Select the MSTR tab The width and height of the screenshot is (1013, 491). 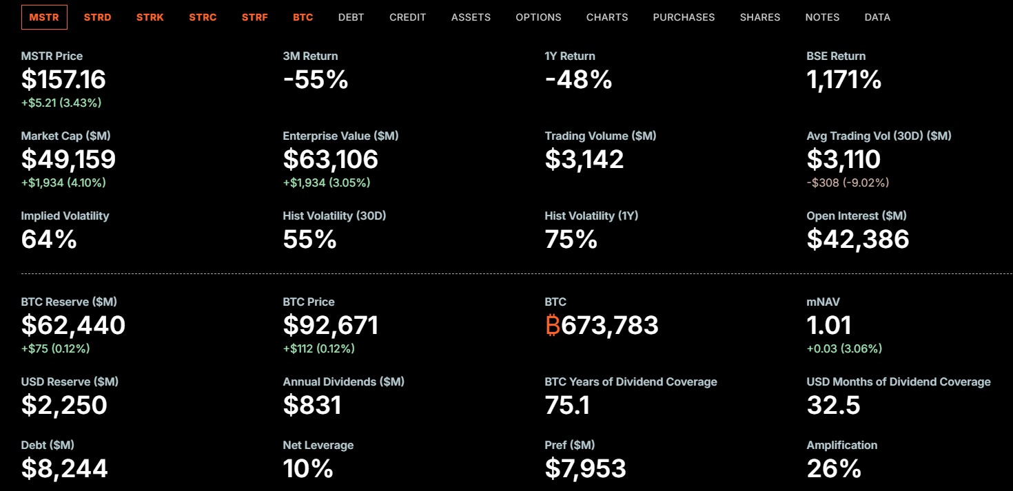point(44,17)
